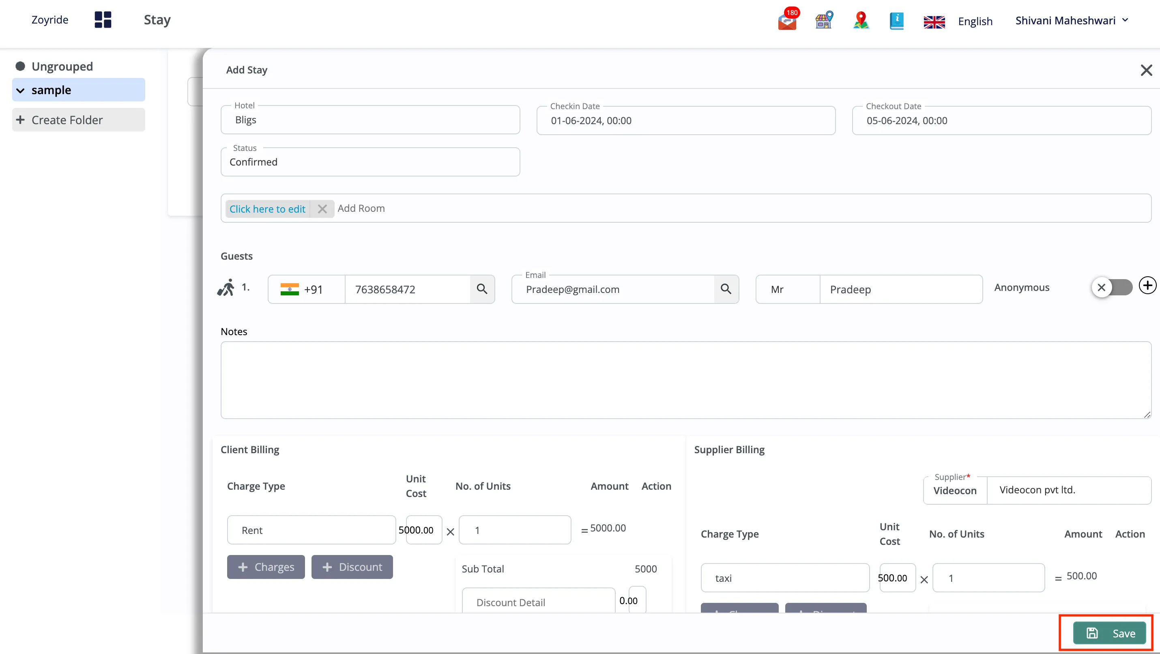The height and width of the screenshot is (654, 1160).
Task: Open the dashboard grid icon
Action: tap(103, 20)
